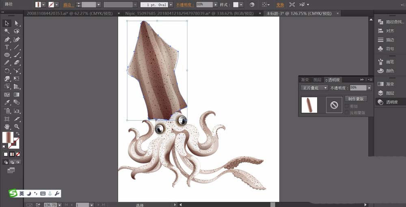Toggle the 反相蒙版 checkbox

347,112
